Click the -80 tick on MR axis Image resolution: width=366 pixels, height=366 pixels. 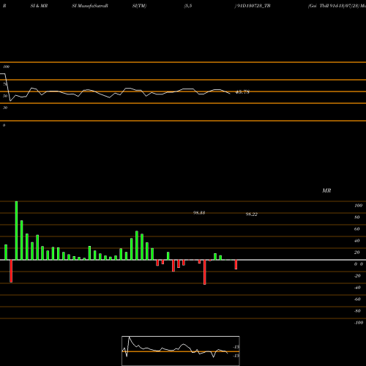point(357,311)
